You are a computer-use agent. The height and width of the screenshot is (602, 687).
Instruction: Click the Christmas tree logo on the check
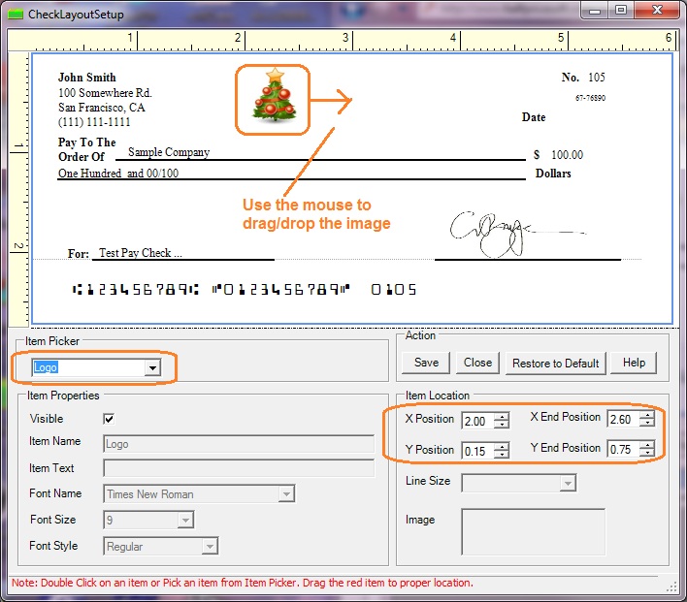tap(272, 99)
